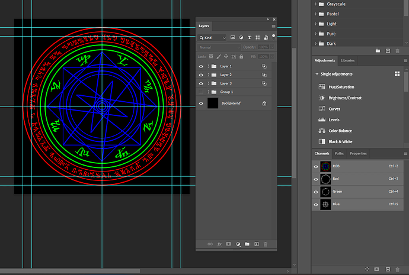This screenshot has height=275, width=409.
Task: Hide Layer 3 group visibility
Action: pos(201,83)
